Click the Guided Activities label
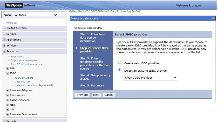Image resolution: width=218 pixels, height=122 pixels. pos(16,28)
